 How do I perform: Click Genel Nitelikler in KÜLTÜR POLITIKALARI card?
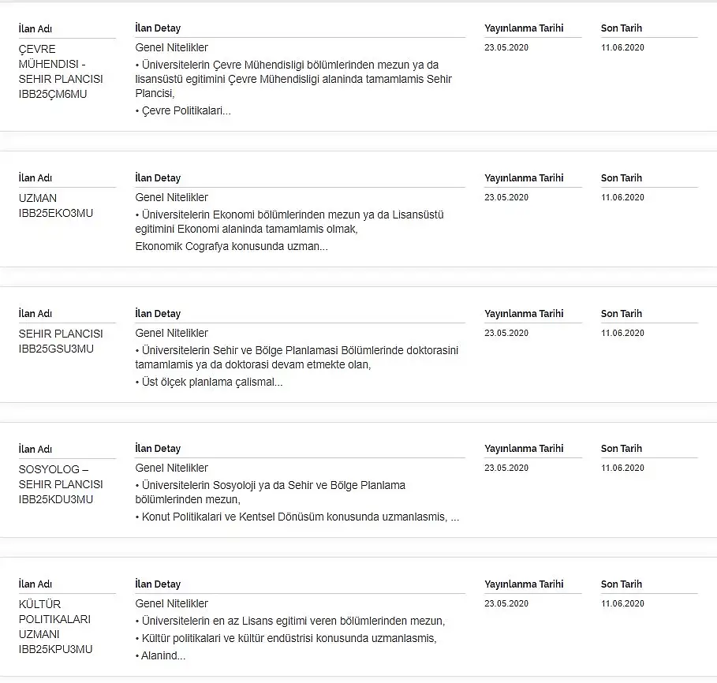[x=171, y=603]
